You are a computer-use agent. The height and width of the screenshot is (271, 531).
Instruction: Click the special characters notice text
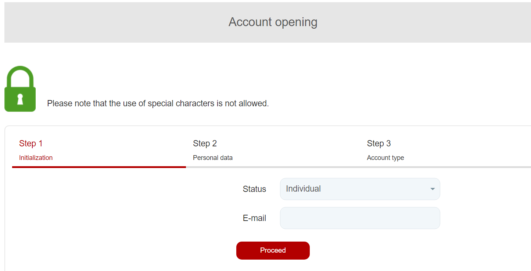tap(158, 104)
